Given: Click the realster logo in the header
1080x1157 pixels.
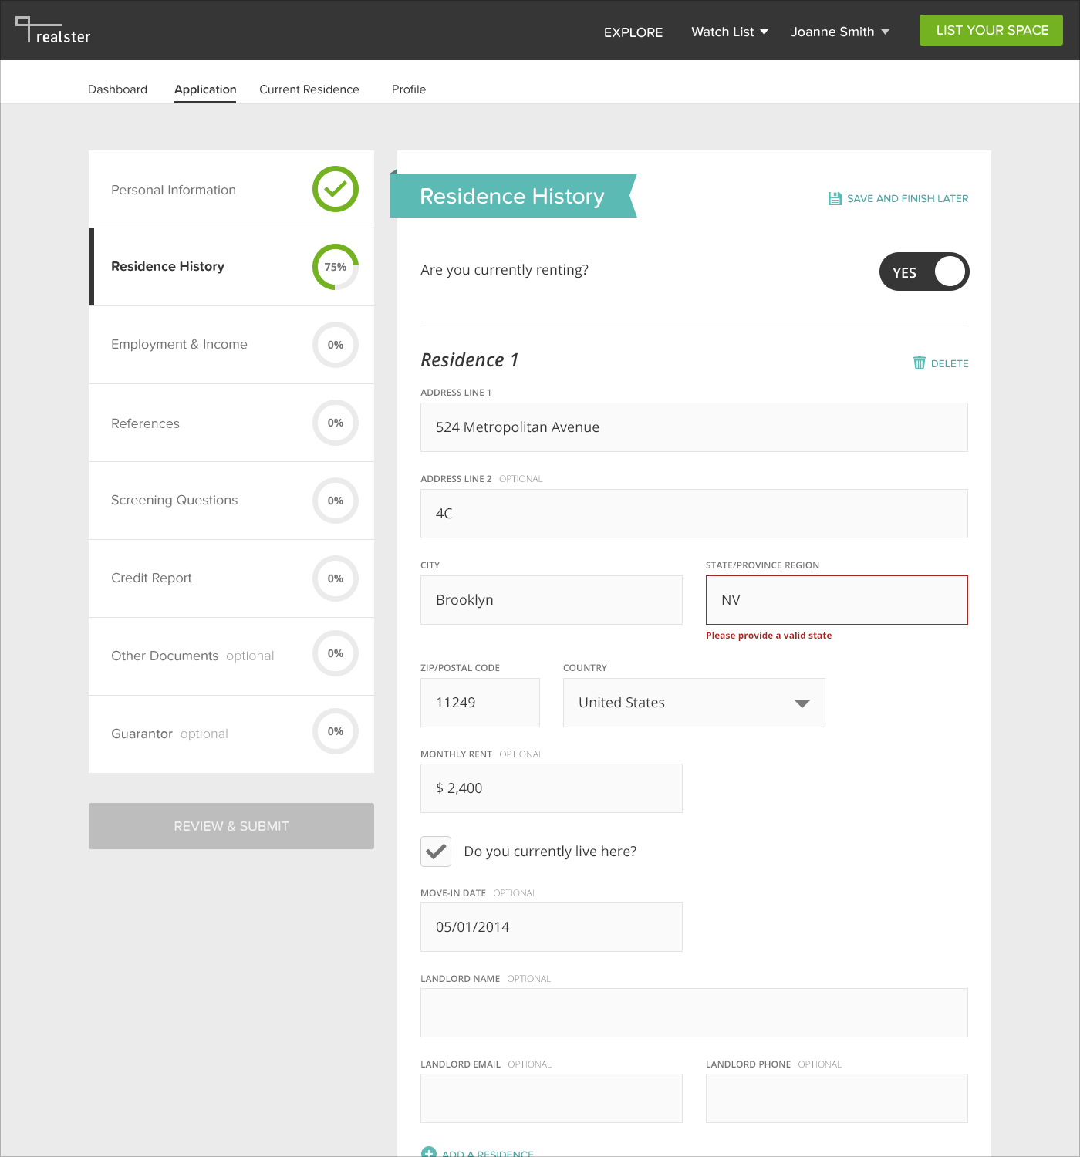Looking at the screenshot, I should pos(52,31).
